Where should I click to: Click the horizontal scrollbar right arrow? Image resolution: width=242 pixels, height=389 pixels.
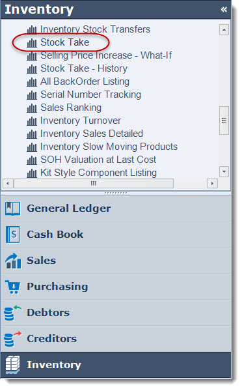coord(212,184)
